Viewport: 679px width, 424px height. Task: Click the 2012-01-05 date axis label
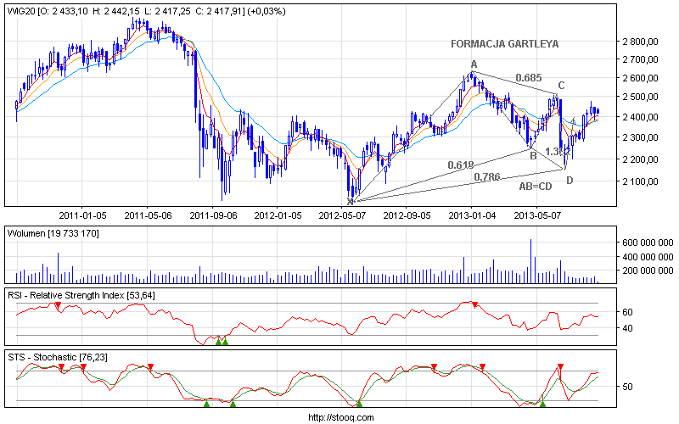coord(278,215)
